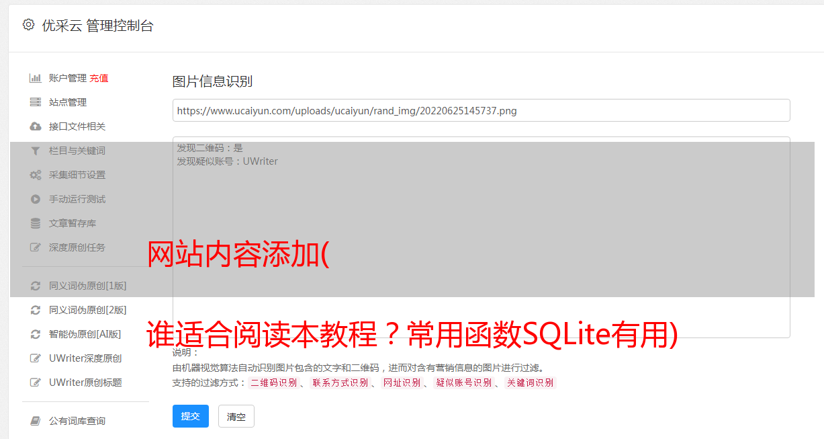Click the cloud upload icon for 接口文件相关
The height and width of the screenshot is (439, 824).
36,126
